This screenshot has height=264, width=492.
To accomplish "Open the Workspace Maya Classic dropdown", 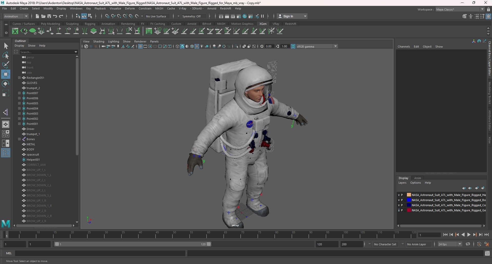I will [x=460, y=9].
